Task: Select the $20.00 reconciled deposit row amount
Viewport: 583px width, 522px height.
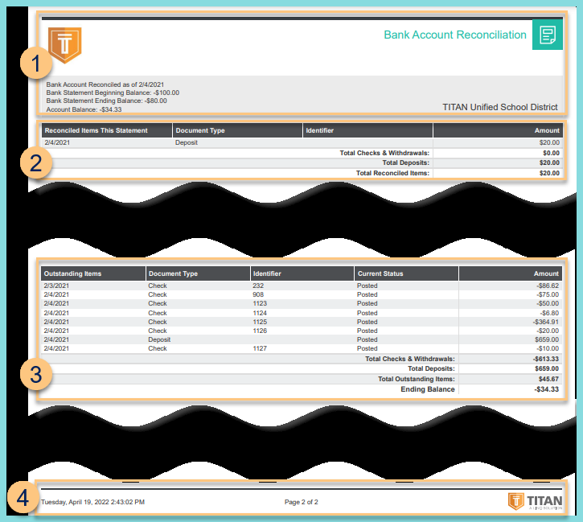Action: [x=549, y=142]
